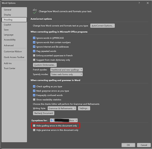Open the Language options category

tap(14, 35)
